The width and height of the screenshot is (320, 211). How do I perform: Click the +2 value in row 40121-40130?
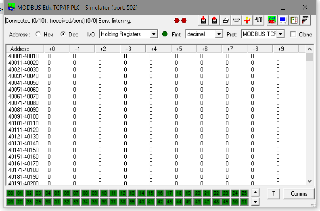pos(100,137)
